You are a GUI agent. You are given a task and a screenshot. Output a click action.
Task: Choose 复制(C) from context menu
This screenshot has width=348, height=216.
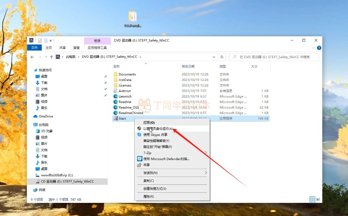coord(172,181)
